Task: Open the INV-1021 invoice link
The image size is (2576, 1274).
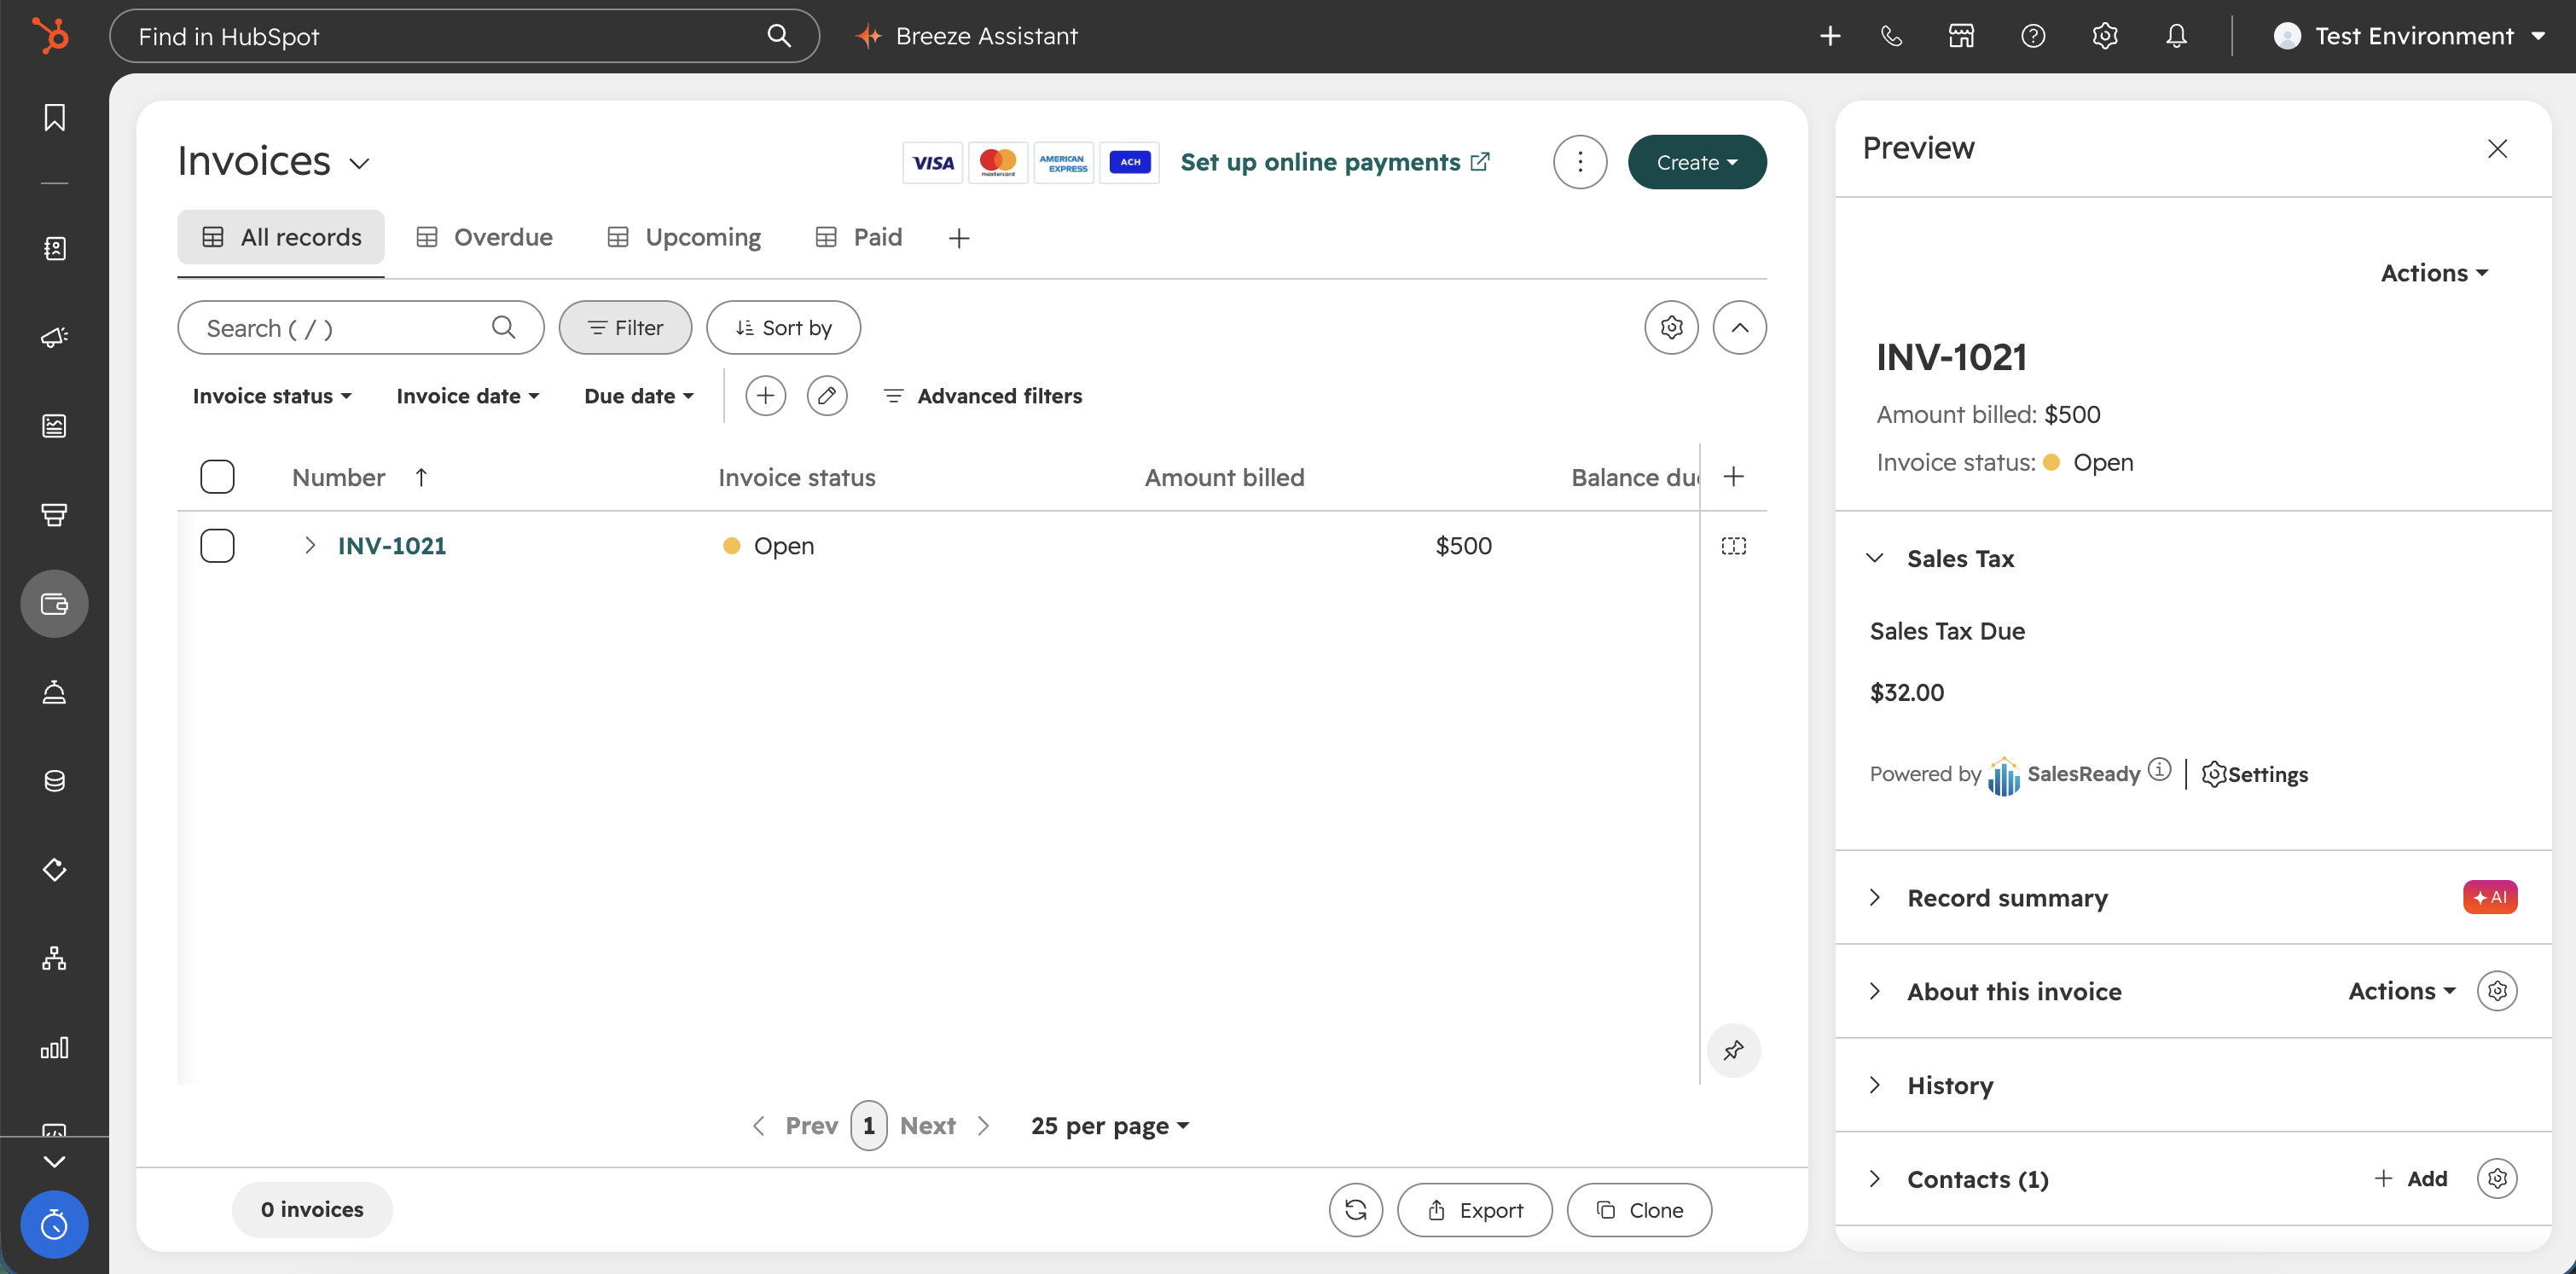Action: click(392, 546)
